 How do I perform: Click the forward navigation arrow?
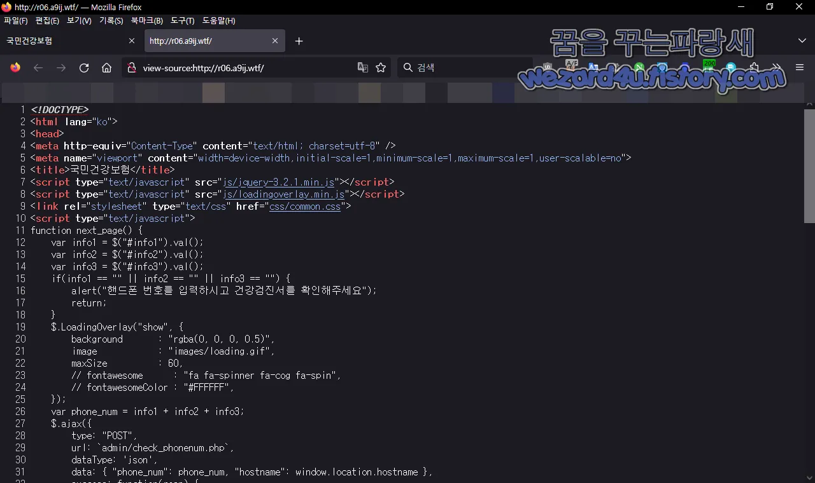61,68
